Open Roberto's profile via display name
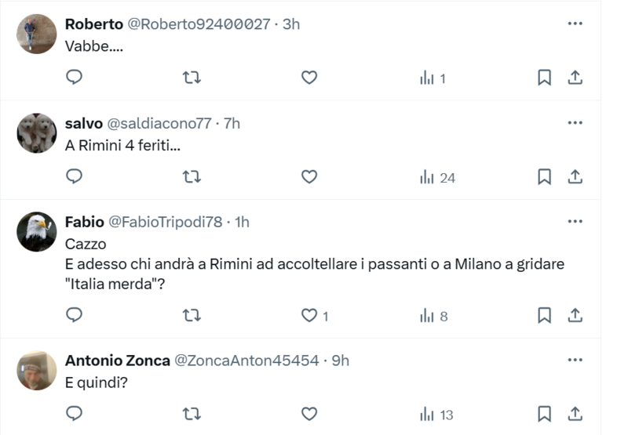 point(93,24)
